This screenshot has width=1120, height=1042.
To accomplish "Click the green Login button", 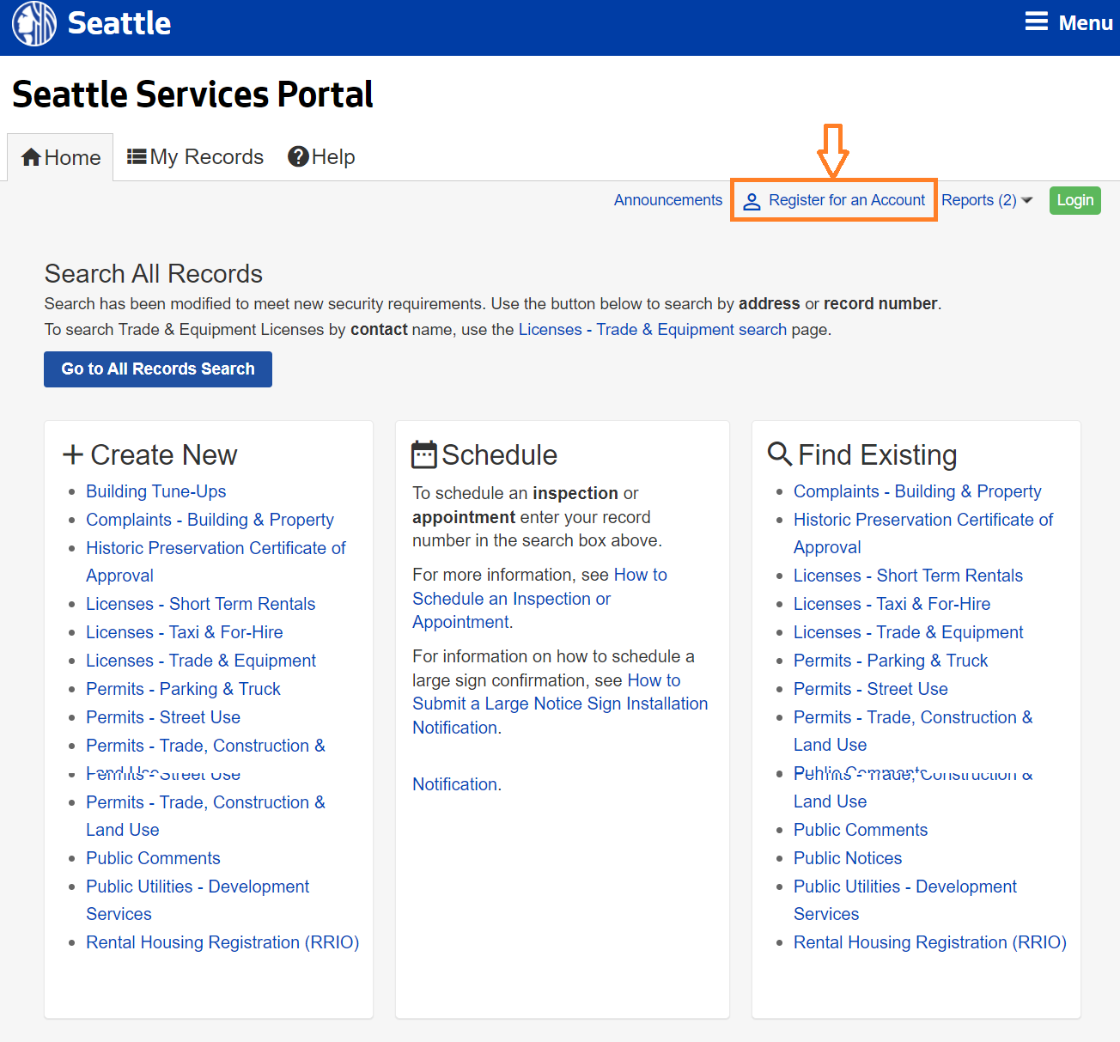I will coord(1075,200).
